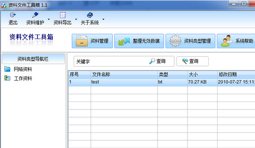Click the hammer 查询 button
The image size is (255, 148).
click(192, 61)
